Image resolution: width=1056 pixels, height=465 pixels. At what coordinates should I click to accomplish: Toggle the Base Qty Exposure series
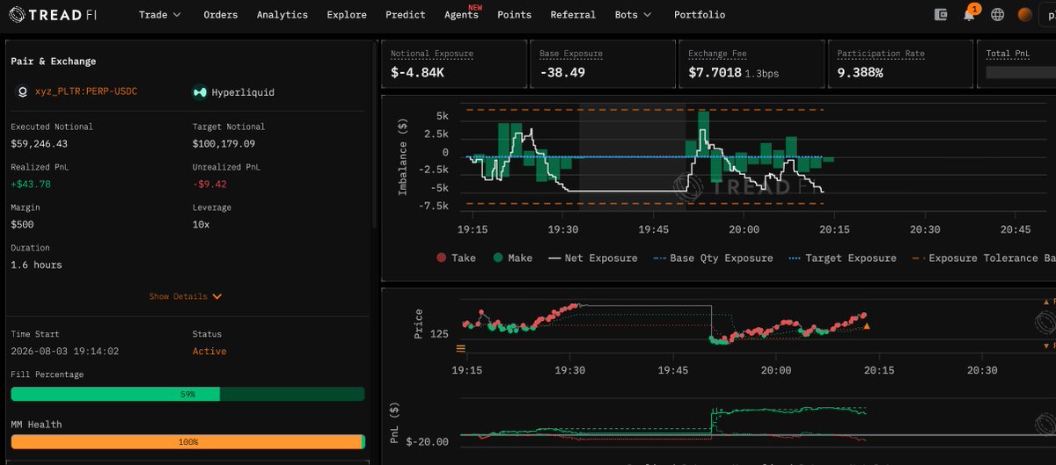pos(713,258)
